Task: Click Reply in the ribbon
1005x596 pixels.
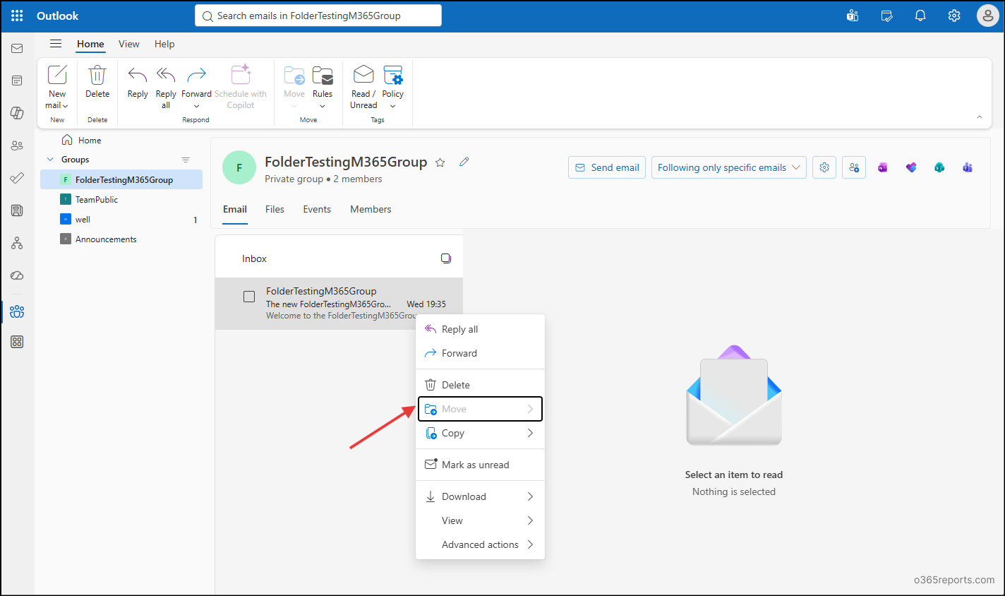Action: (x=138, y=83)
